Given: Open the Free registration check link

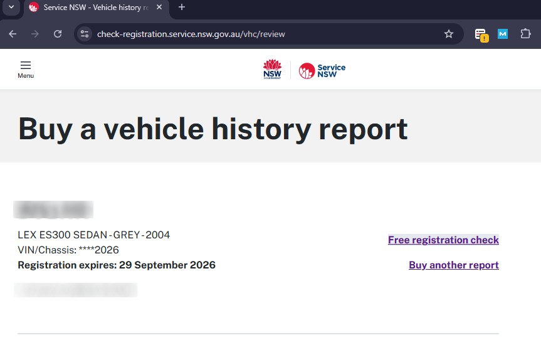Looking at the screenshot, I should 443,240.
